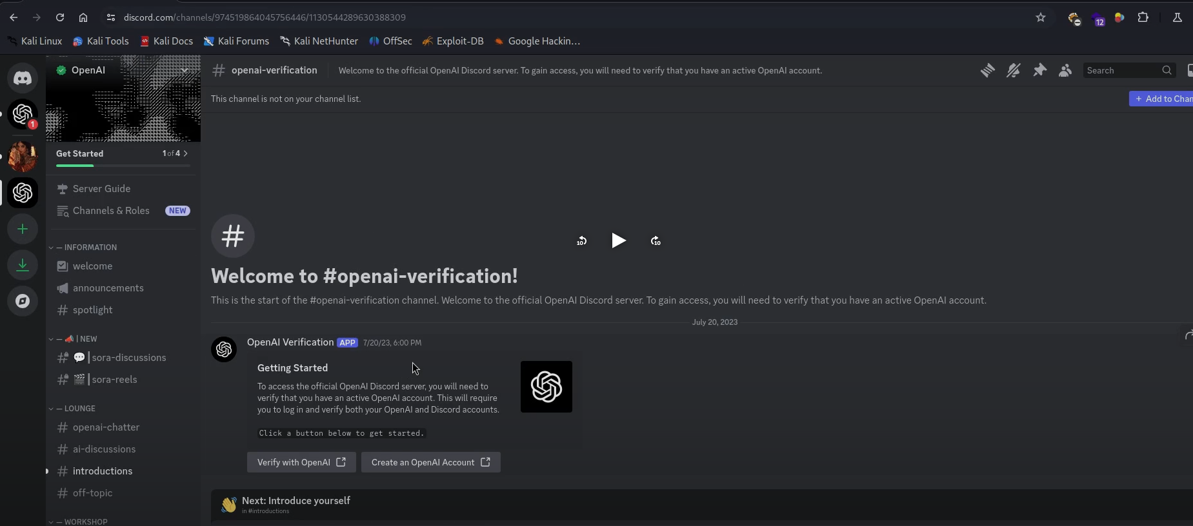
Task: Open site information icon in address bar
Action: [x=110, y=17]
